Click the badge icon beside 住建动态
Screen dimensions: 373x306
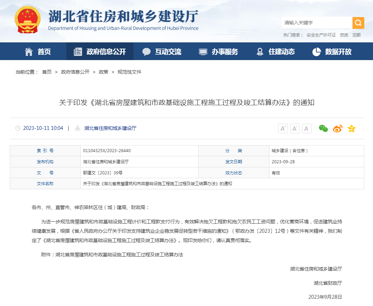[260, 52]
